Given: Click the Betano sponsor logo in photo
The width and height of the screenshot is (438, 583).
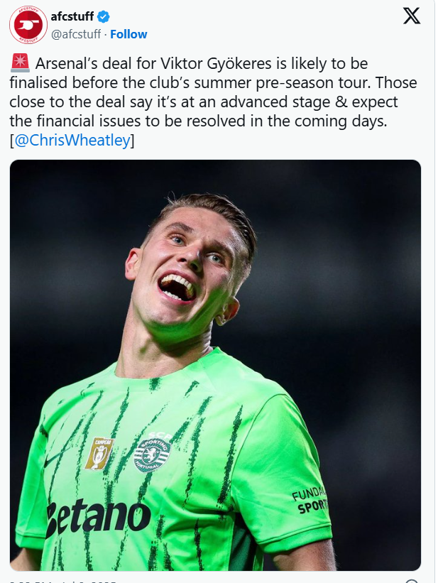Looking at the screenshot, I should 98,518.
